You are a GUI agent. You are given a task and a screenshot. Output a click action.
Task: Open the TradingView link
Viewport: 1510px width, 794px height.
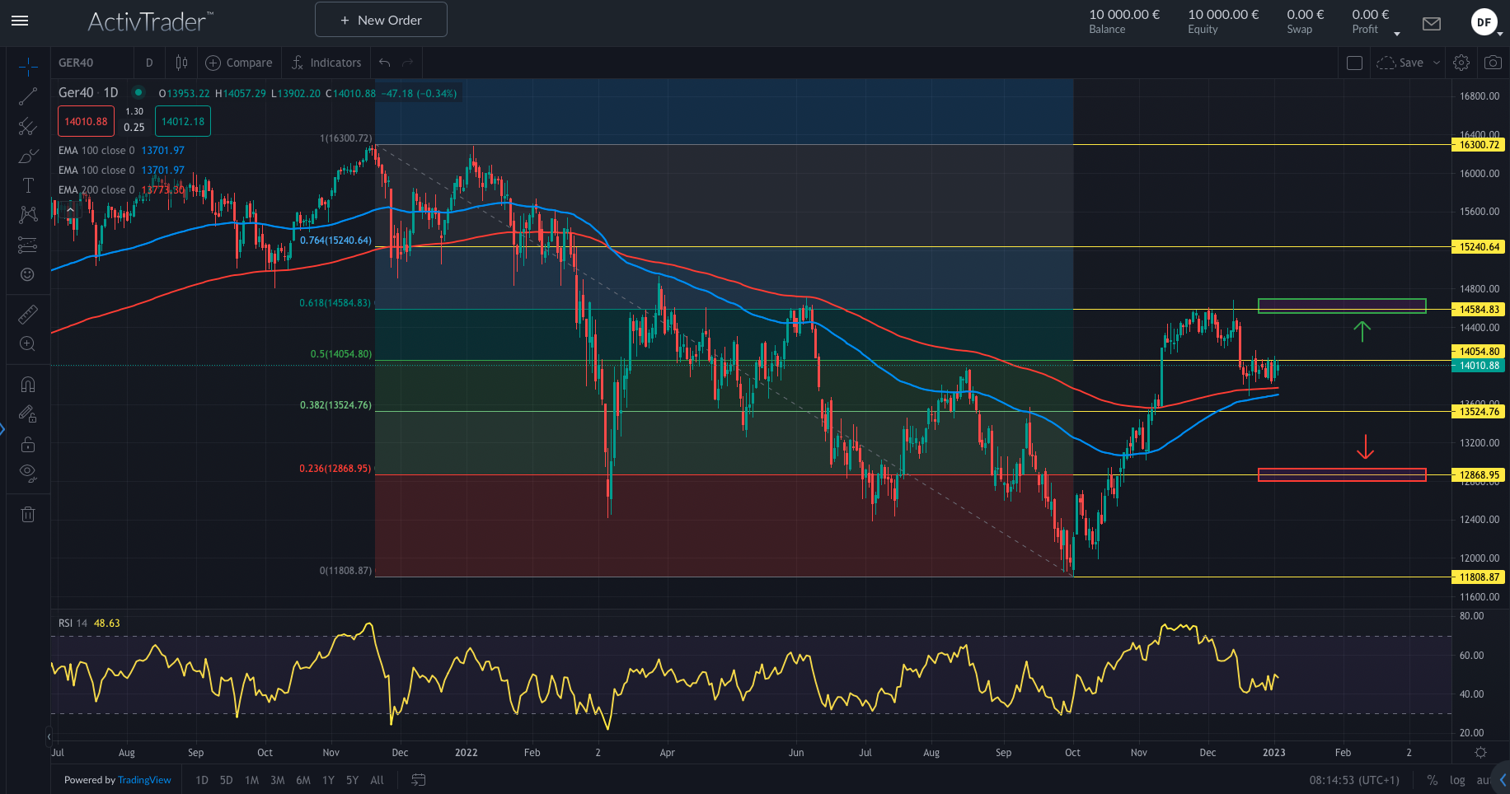coord(144,779)
